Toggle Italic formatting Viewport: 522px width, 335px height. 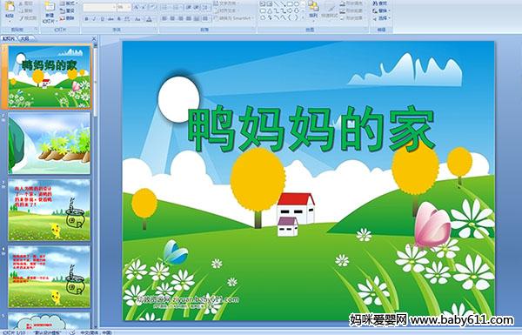pyautogui.click(x=94, y=19)
